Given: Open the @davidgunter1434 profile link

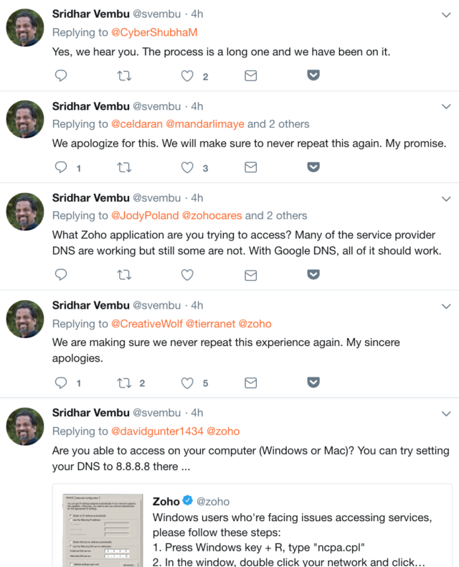Looking at the screenshot, I should tap(157, 431).
